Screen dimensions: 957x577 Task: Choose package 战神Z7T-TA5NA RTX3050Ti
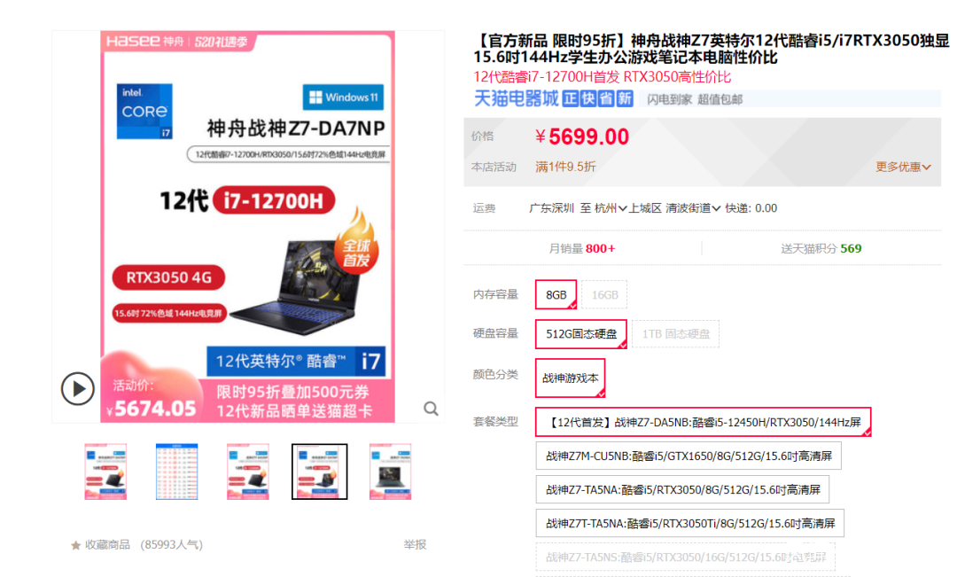(689, 523)
